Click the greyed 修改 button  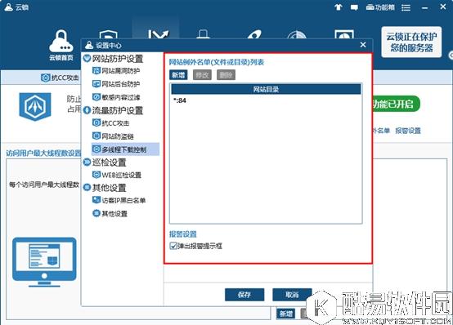(202, 75)
